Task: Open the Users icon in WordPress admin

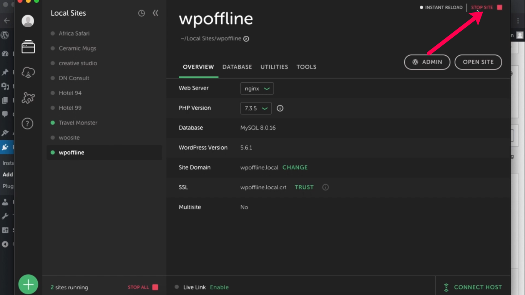Action: [5, 202]
